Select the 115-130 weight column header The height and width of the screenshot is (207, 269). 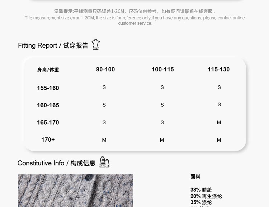218,69
